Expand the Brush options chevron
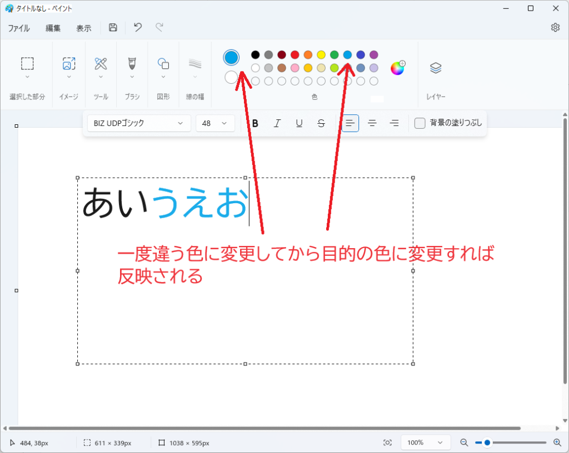 [x=132, y=77]
